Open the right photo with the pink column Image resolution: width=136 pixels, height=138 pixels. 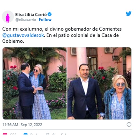(x=99, y=83)
